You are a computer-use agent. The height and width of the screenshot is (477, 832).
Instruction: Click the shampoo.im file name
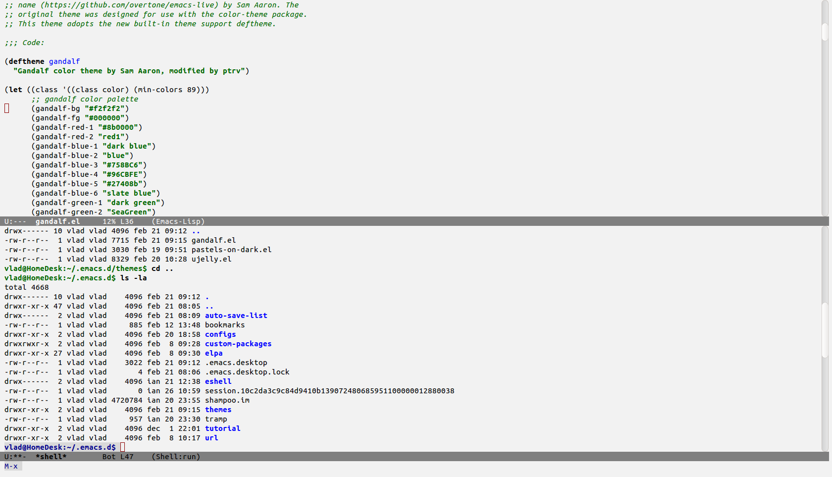[x=227, y=400]
